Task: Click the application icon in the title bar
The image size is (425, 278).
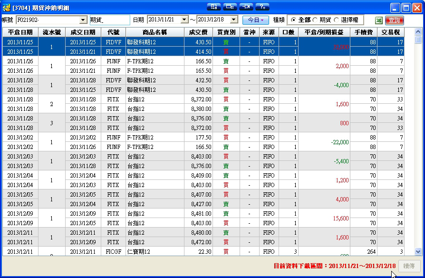Action: tap(6, 8)
